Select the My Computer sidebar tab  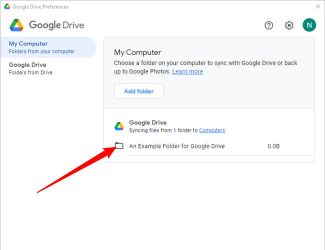[x=48, y=47]
